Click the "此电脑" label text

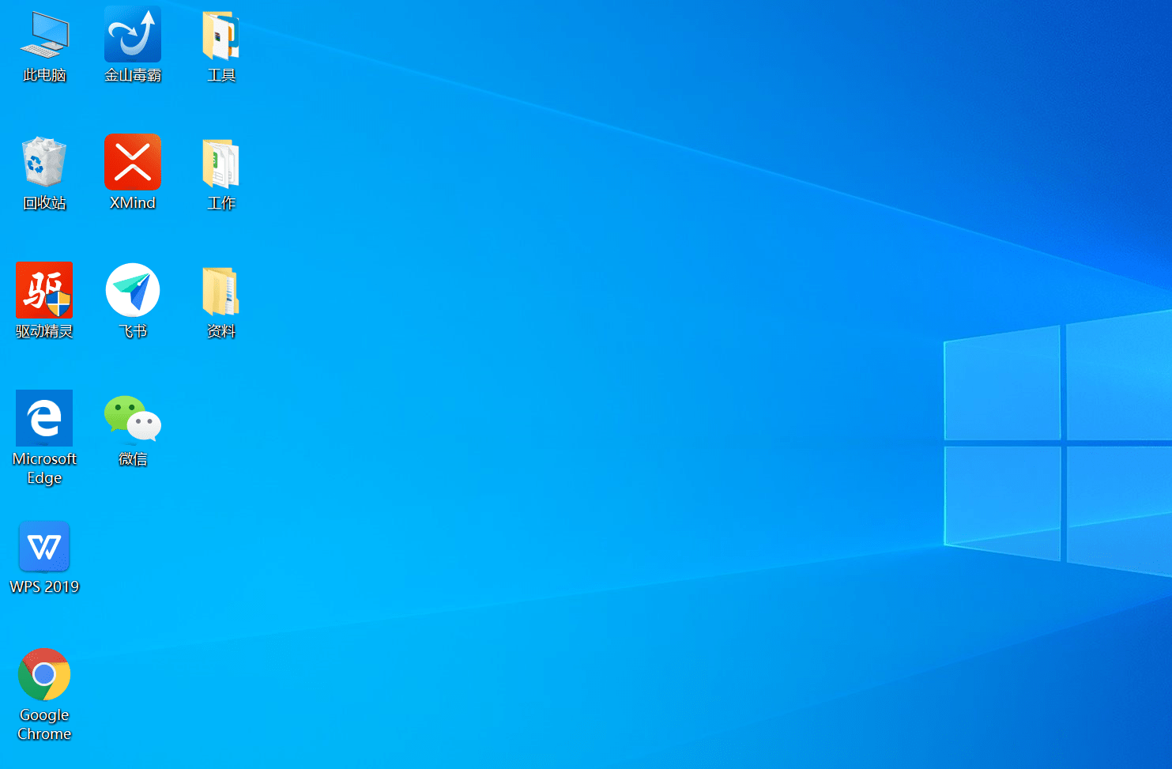pyautogui.click(x=44, y=75)
